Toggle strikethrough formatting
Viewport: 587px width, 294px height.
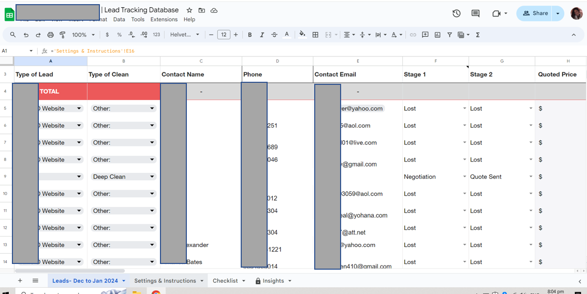click(274, 35)
